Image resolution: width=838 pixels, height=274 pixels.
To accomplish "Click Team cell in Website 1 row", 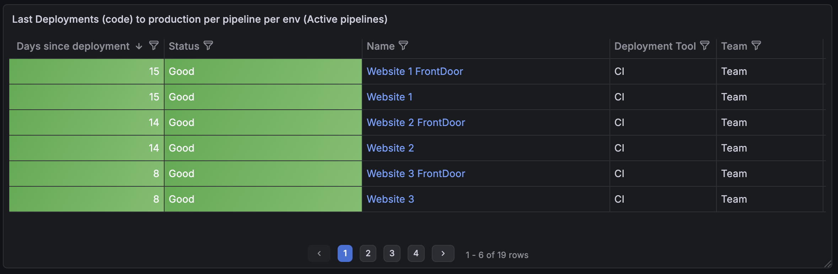I will point(770,97).
